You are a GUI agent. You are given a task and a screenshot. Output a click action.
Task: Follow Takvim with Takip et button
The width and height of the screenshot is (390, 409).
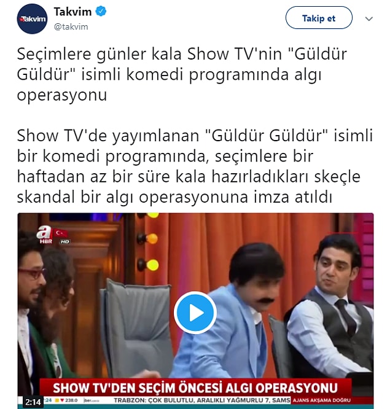(x=319, y=18)
